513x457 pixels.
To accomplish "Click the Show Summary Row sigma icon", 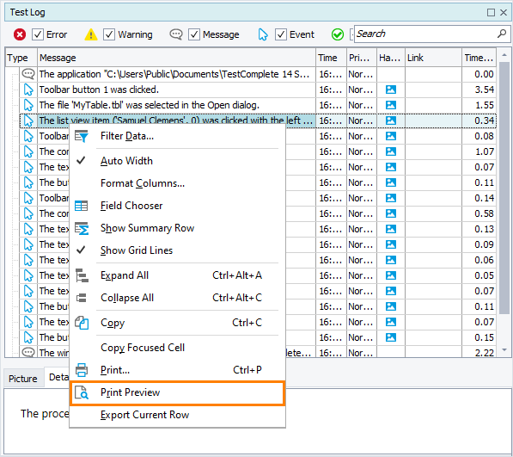I will coord(82,228).
